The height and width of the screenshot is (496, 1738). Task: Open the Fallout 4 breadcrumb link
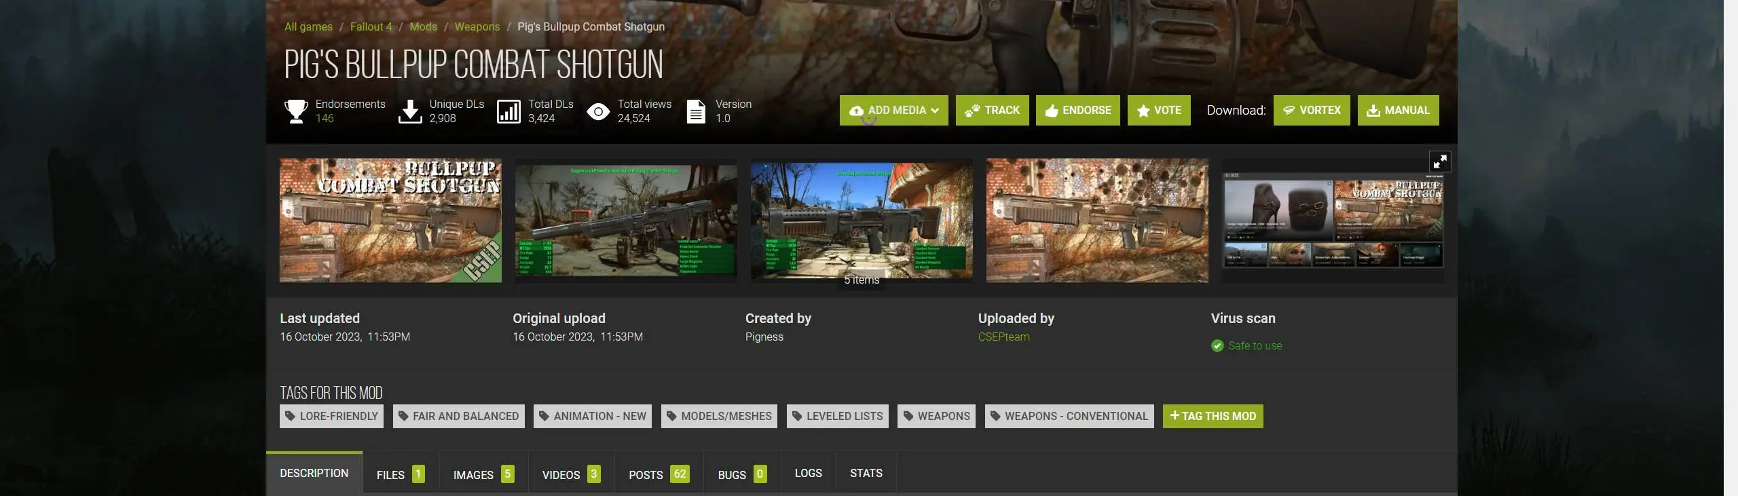pyautogui.click(x=371, y=27)
